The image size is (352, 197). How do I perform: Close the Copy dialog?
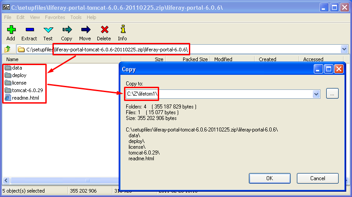(x=339, y=69)
